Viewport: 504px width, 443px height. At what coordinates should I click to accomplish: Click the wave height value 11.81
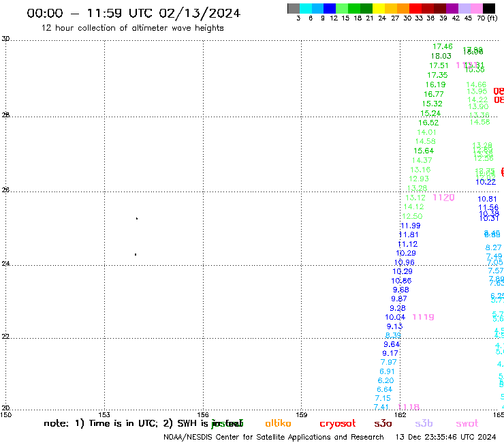point(409,234)
